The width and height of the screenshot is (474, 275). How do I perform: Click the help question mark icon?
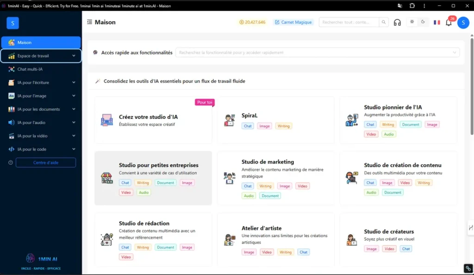[11, 163]
